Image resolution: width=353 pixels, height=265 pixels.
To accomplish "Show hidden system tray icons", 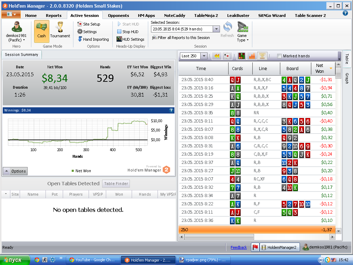I will pos(321,260).
